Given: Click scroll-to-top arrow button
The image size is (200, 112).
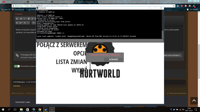Looking at the screenshot, I should click(x=194, y=101).
